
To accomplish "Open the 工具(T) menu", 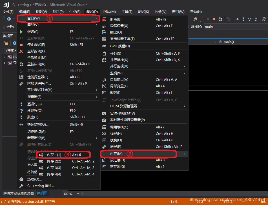I will (x=127, y=12).
